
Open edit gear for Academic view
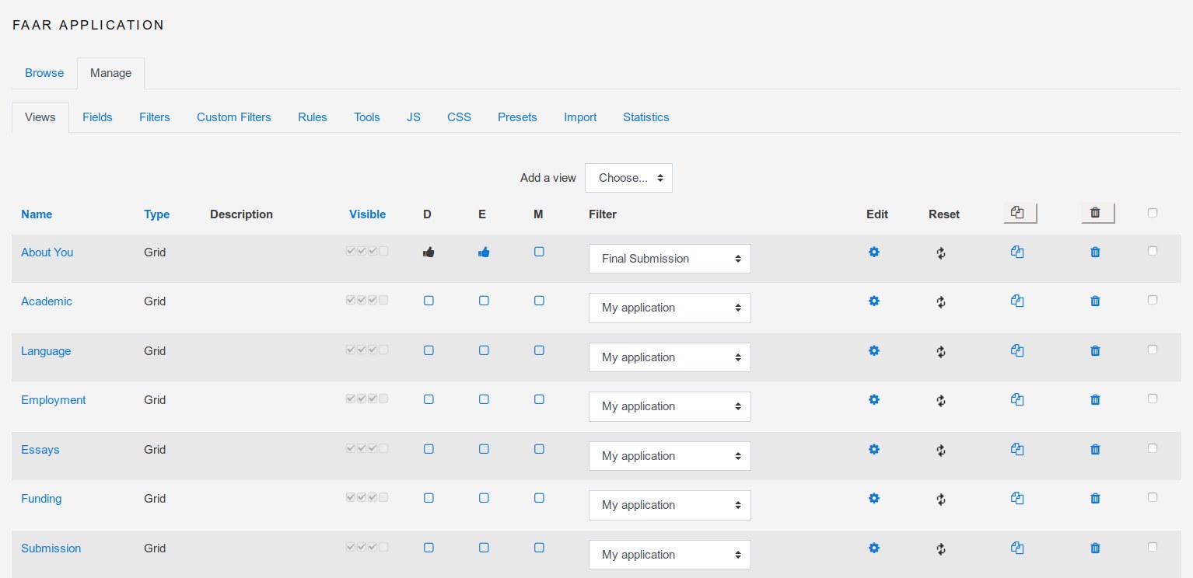tap(874, 301)
